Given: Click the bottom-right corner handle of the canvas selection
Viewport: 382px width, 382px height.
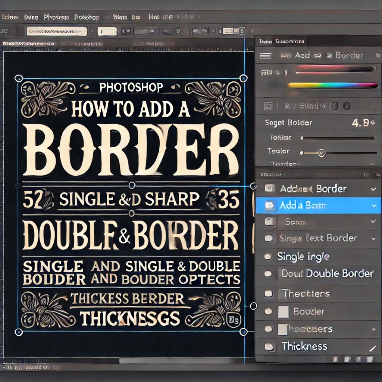Looking at the screenshot, I should pyautogui.click(x=243, y=332).
